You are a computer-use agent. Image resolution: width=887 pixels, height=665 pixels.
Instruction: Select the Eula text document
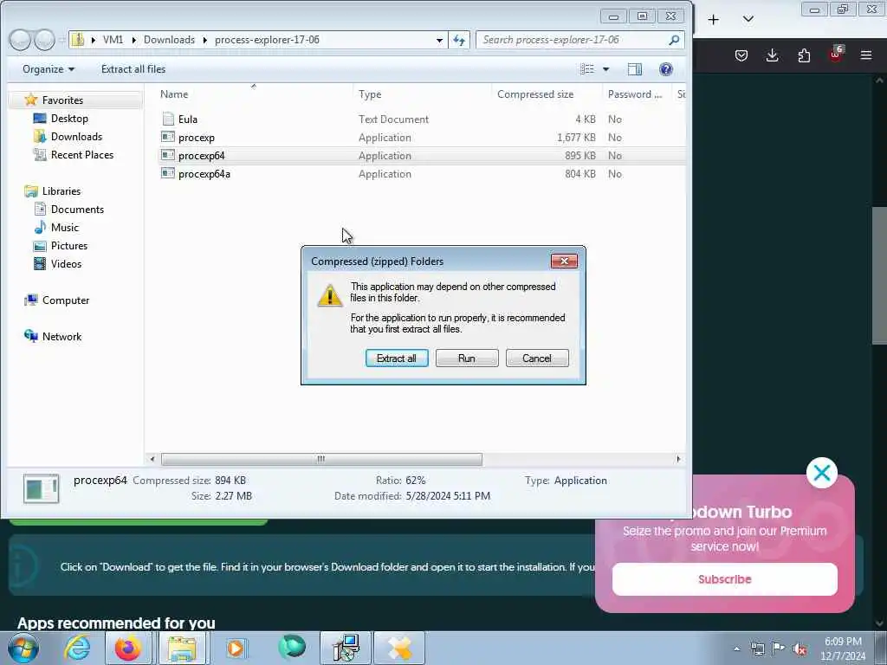tap(187, 119)
